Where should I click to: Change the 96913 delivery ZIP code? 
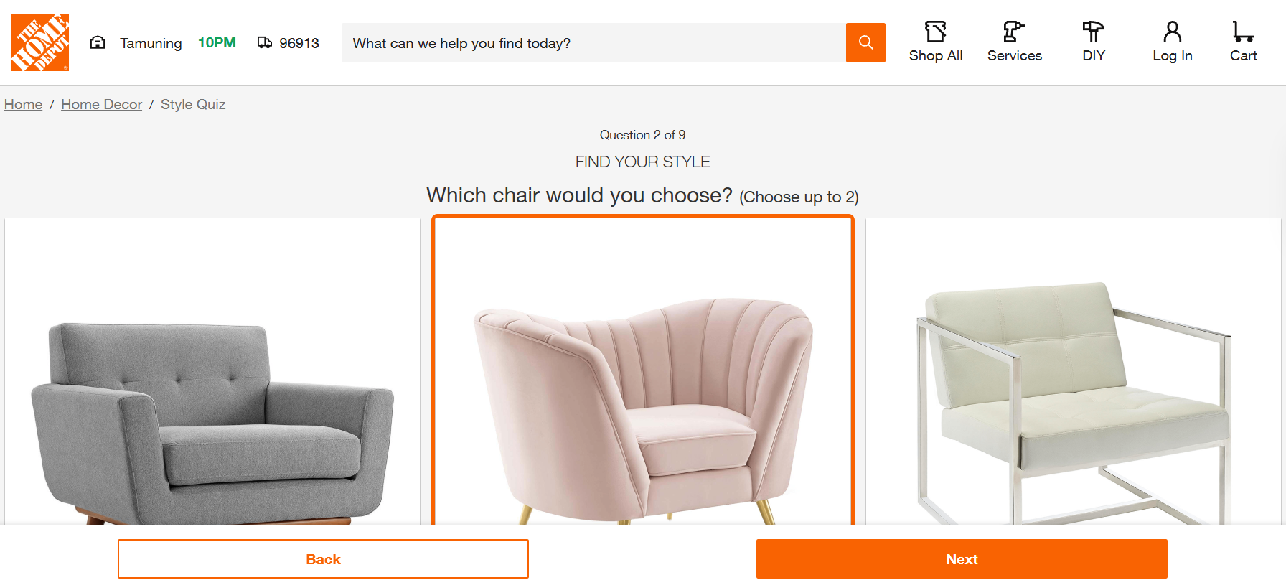299,43
